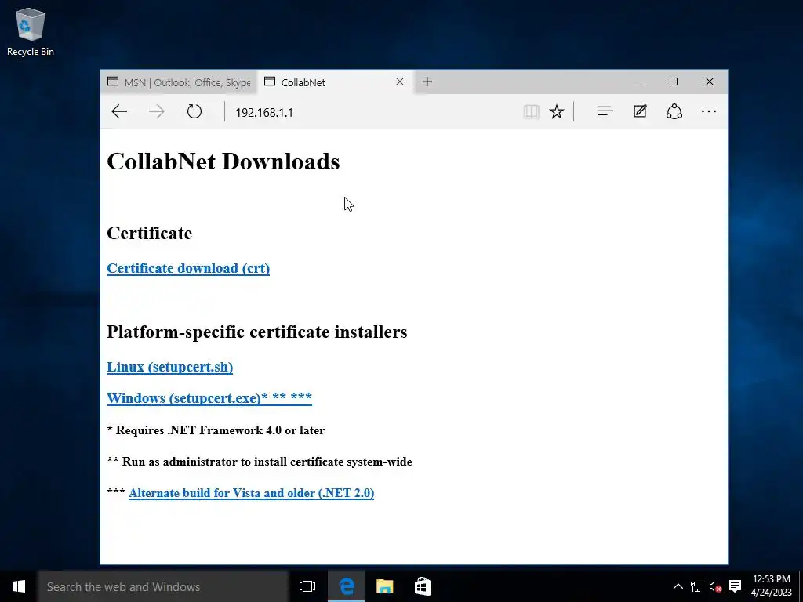Image resolution: width=803 pixels, height=602 pixels.
Task: Click the address bar showing 192.168.1.1
Action: (372, 112)
